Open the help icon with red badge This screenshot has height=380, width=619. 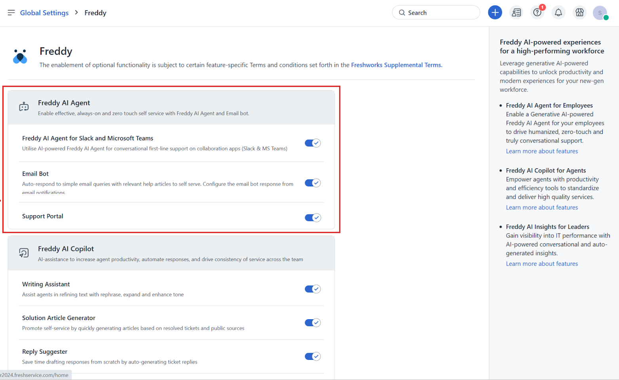(537, 13)
